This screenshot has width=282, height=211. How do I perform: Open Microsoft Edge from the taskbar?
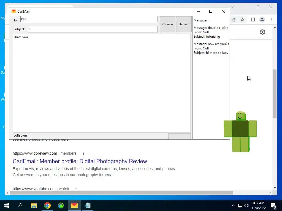(x=61, y=206)
